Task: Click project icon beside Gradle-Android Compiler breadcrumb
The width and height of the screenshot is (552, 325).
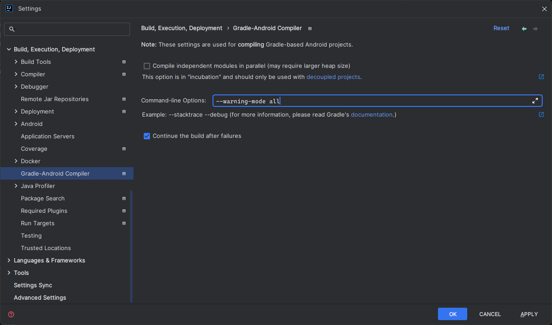Action: 310,28
